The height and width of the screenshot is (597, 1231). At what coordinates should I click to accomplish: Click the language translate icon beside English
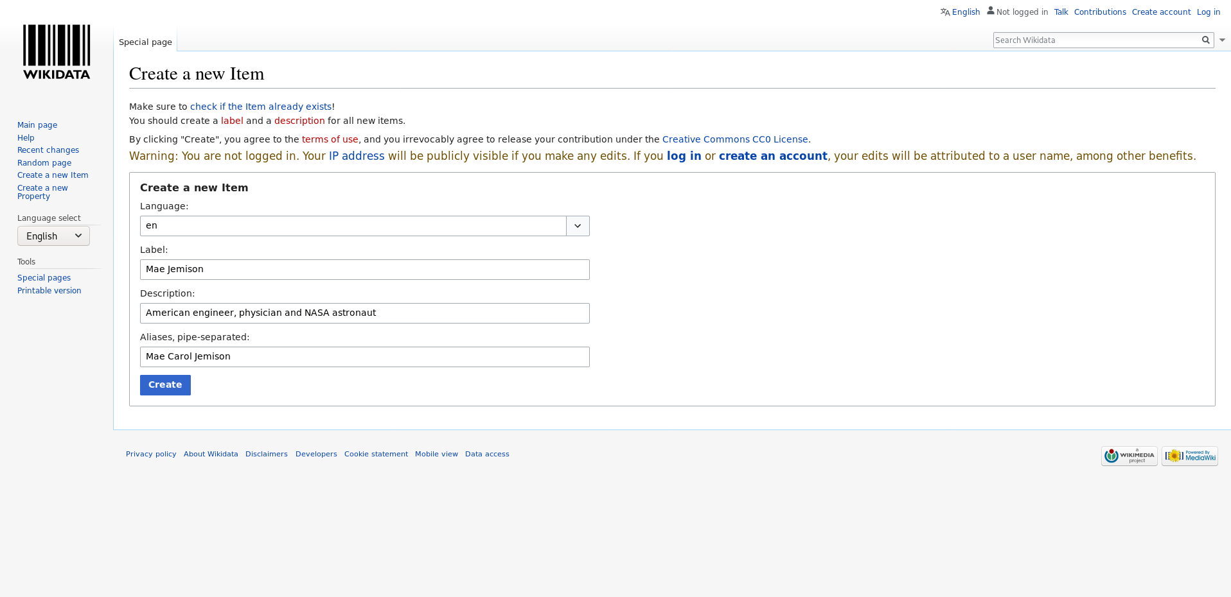(945, 12)
